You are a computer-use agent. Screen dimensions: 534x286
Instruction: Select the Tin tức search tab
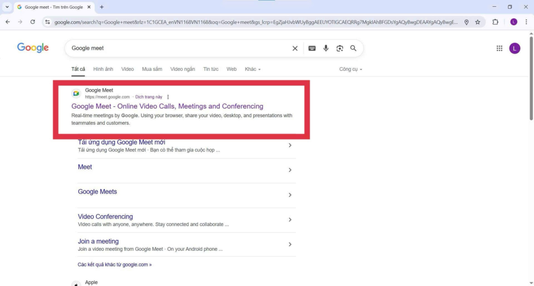point(211,69)
